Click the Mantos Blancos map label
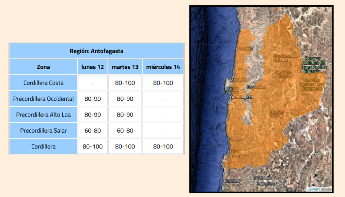 (232, 90)
